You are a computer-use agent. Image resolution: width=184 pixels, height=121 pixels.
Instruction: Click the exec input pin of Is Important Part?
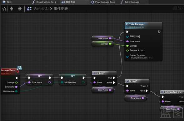[163, 97]
